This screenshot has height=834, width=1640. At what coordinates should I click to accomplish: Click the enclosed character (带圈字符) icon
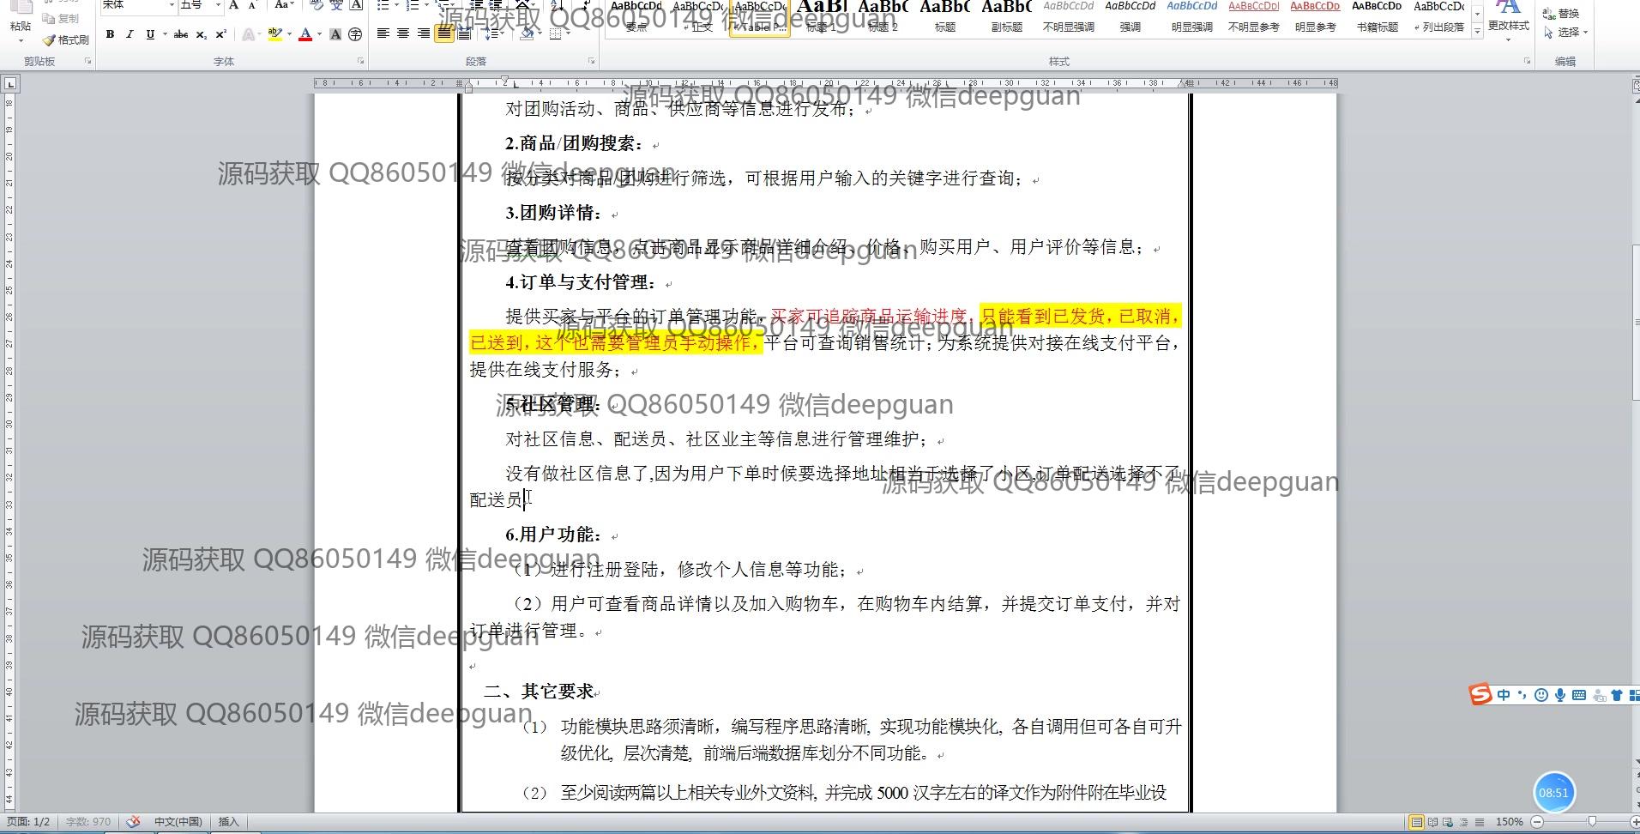coord(355,34)
